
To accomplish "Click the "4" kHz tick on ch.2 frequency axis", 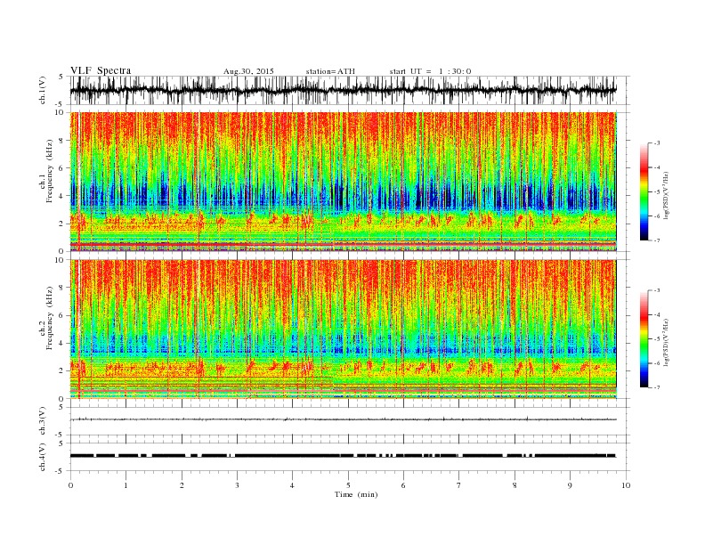I will pos(62,343).
